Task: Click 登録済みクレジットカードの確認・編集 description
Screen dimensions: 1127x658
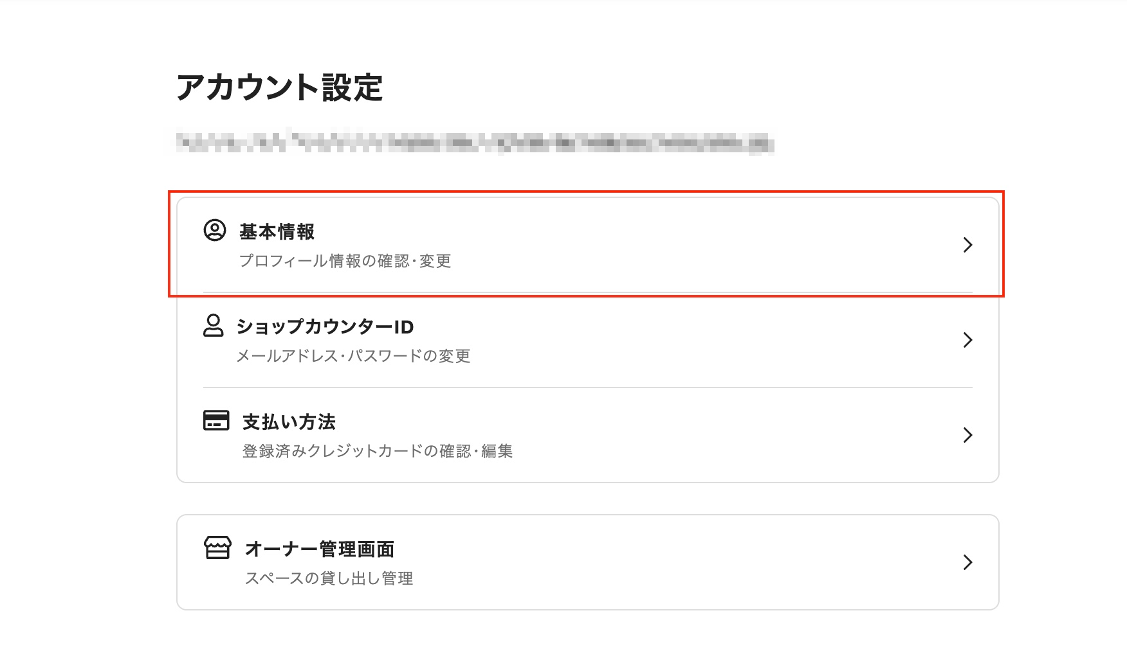Action: [x=377, y=451]
